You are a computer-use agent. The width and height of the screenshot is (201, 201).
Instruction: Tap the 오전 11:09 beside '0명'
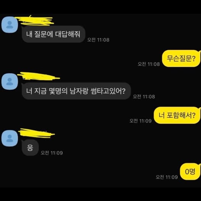[167, 177]
